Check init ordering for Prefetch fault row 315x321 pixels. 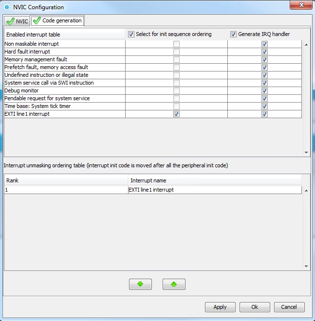point(176,67)
